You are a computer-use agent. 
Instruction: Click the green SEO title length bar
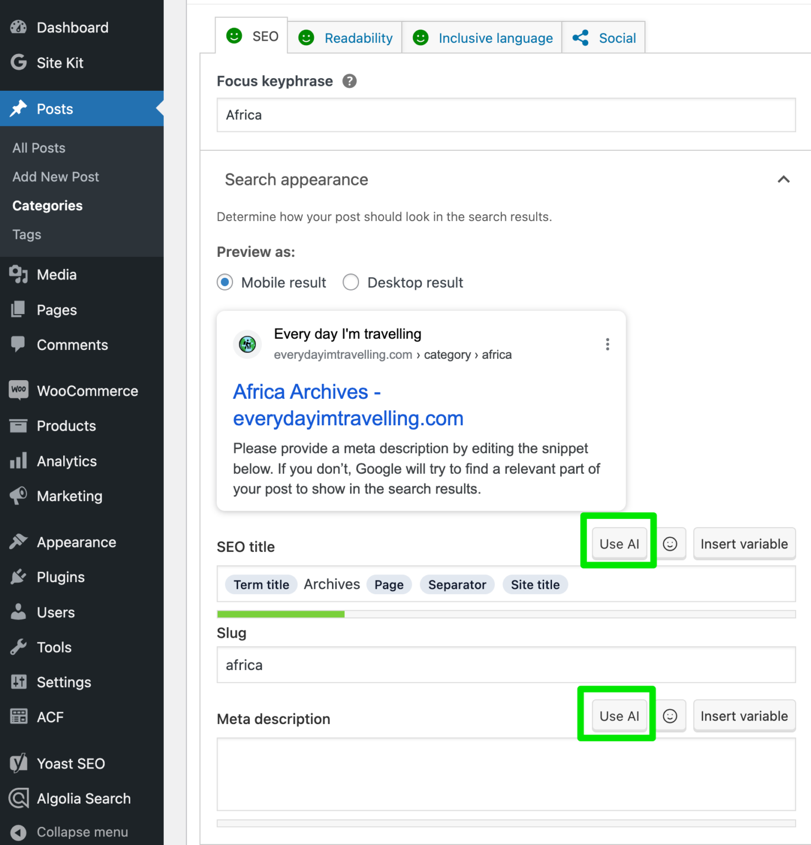point(280,613)
